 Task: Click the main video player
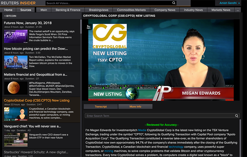pyautogui.click(x=161, y=60)
